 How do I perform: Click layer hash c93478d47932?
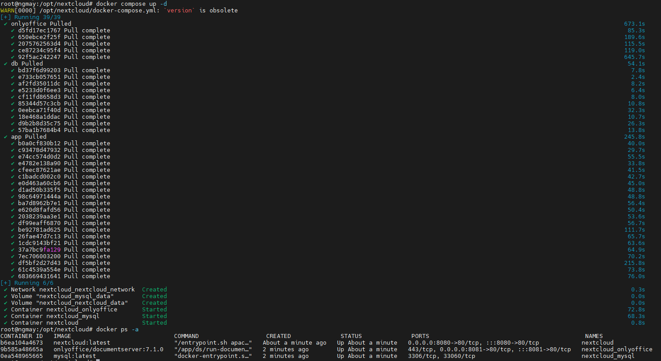39,150
